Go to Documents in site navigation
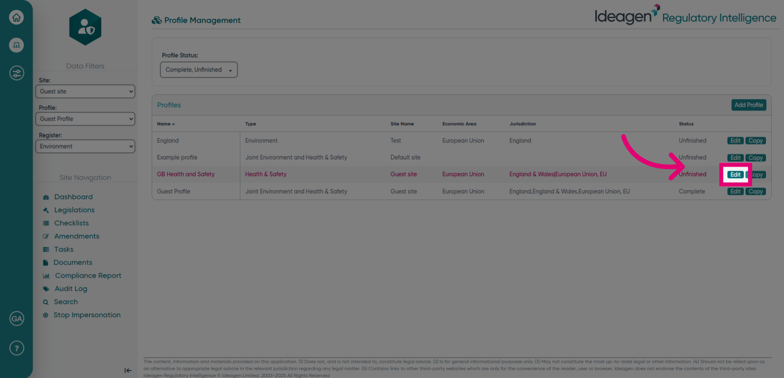The width and height of the screenshot is (784, 378). pyautogui.click(x=73, y=263)
